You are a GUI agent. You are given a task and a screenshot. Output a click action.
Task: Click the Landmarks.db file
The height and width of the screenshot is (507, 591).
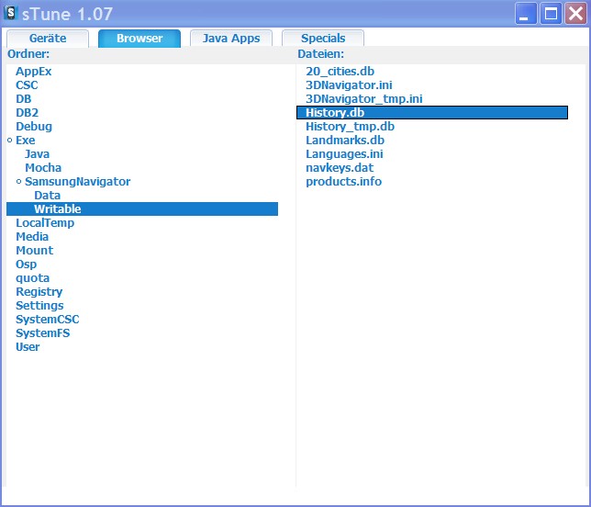coord(344,141)
